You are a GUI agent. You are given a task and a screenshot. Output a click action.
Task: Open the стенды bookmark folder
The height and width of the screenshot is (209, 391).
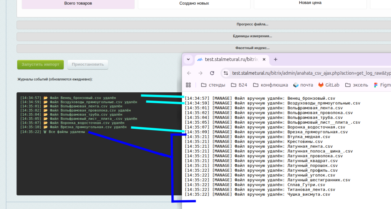coord(213,85)
